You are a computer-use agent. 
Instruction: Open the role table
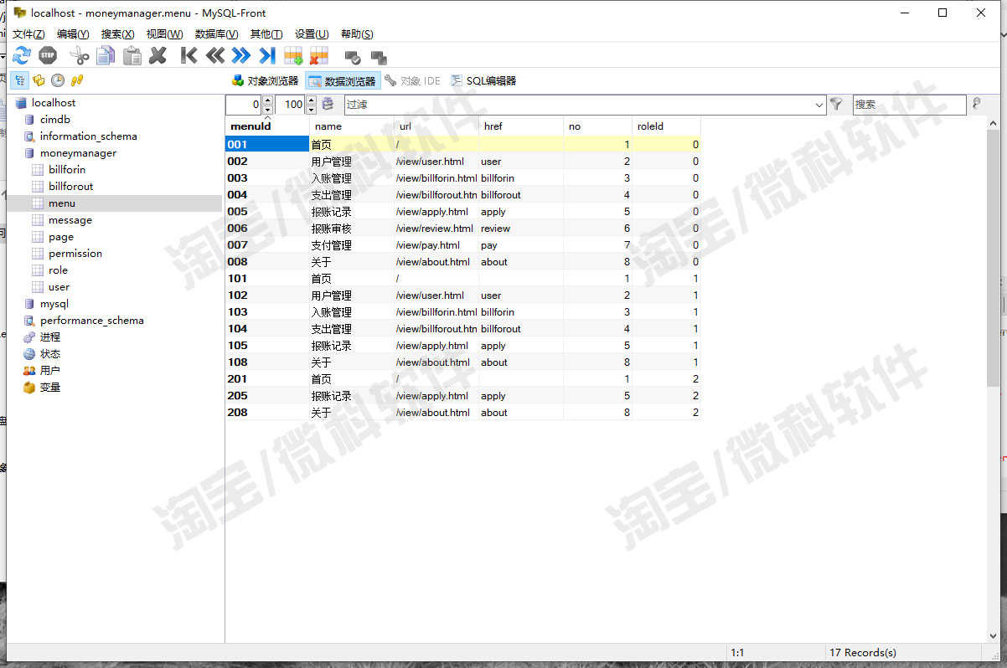58,270
